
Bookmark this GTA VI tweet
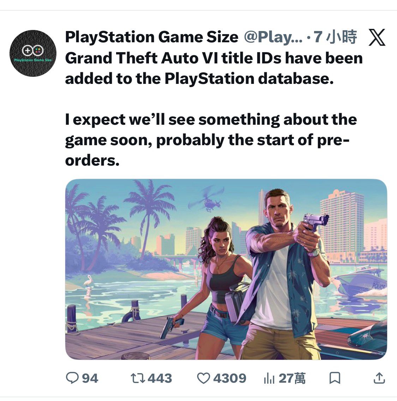coord(334,378)
